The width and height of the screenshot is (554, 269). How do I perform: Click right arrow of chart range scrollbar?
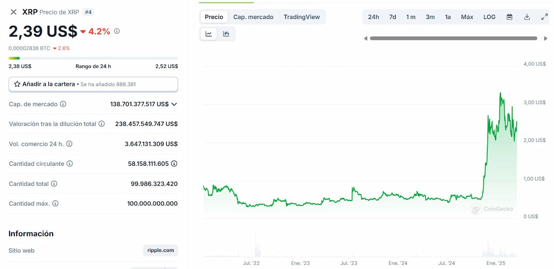point(545,38)
